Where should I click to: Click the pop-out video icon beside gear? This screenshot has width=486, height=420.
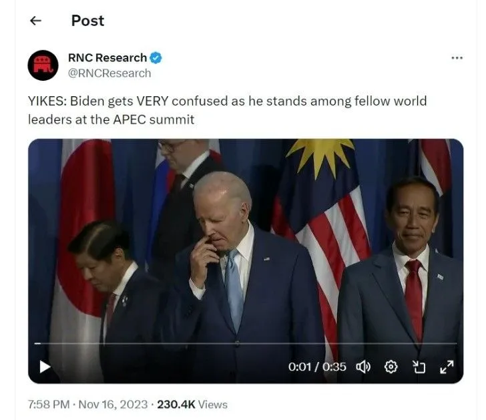point(419,367)
